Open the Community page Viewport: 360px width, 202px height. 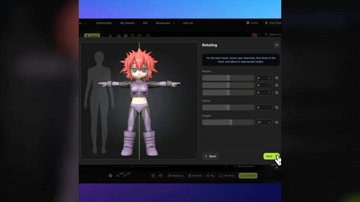point(104,23)
